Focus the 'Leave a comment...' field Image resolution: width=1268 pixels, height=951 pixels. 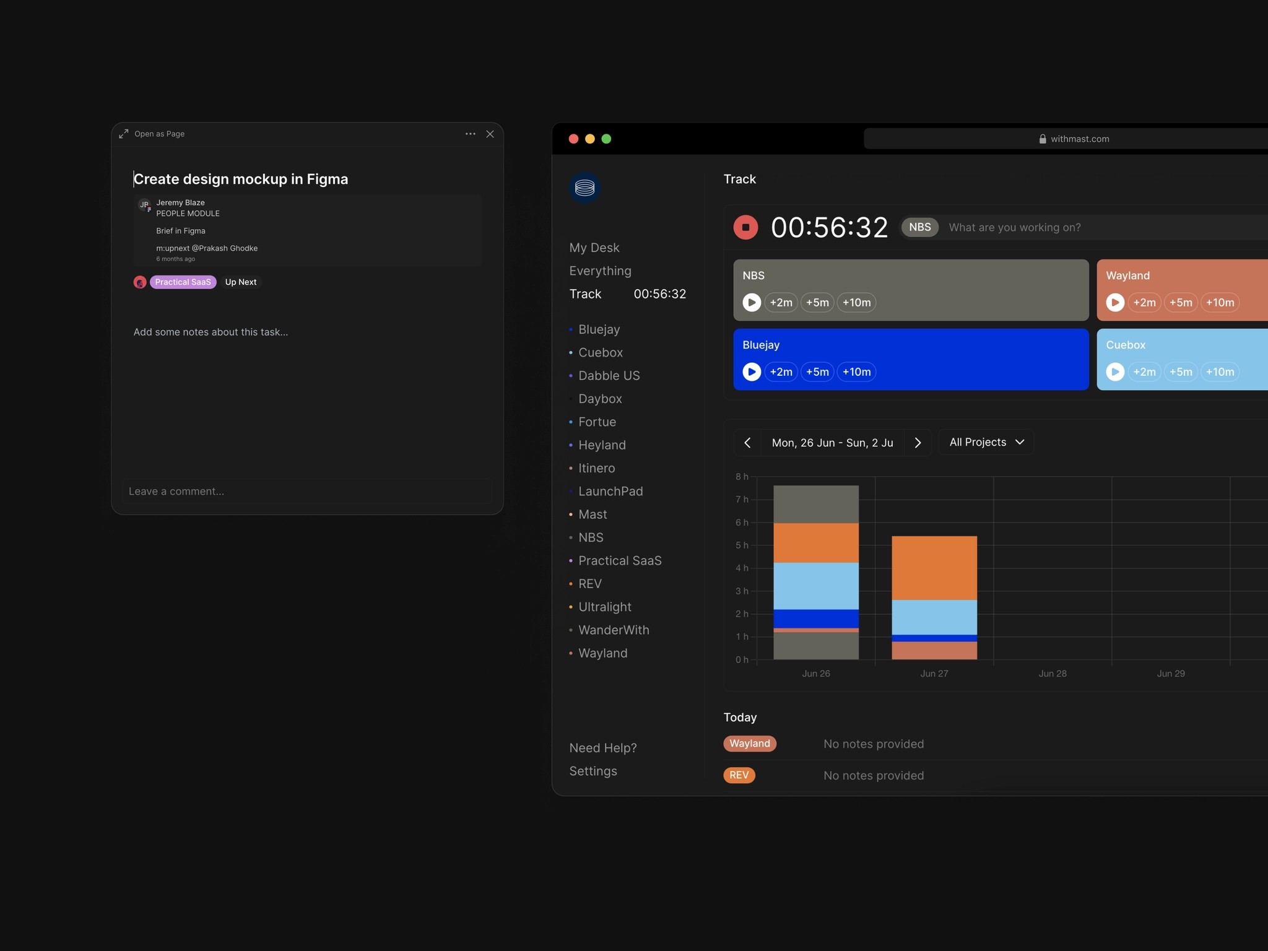(307, 492)
